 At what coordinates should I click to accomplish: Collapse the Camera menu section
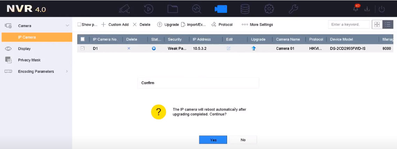coord(67,26)
